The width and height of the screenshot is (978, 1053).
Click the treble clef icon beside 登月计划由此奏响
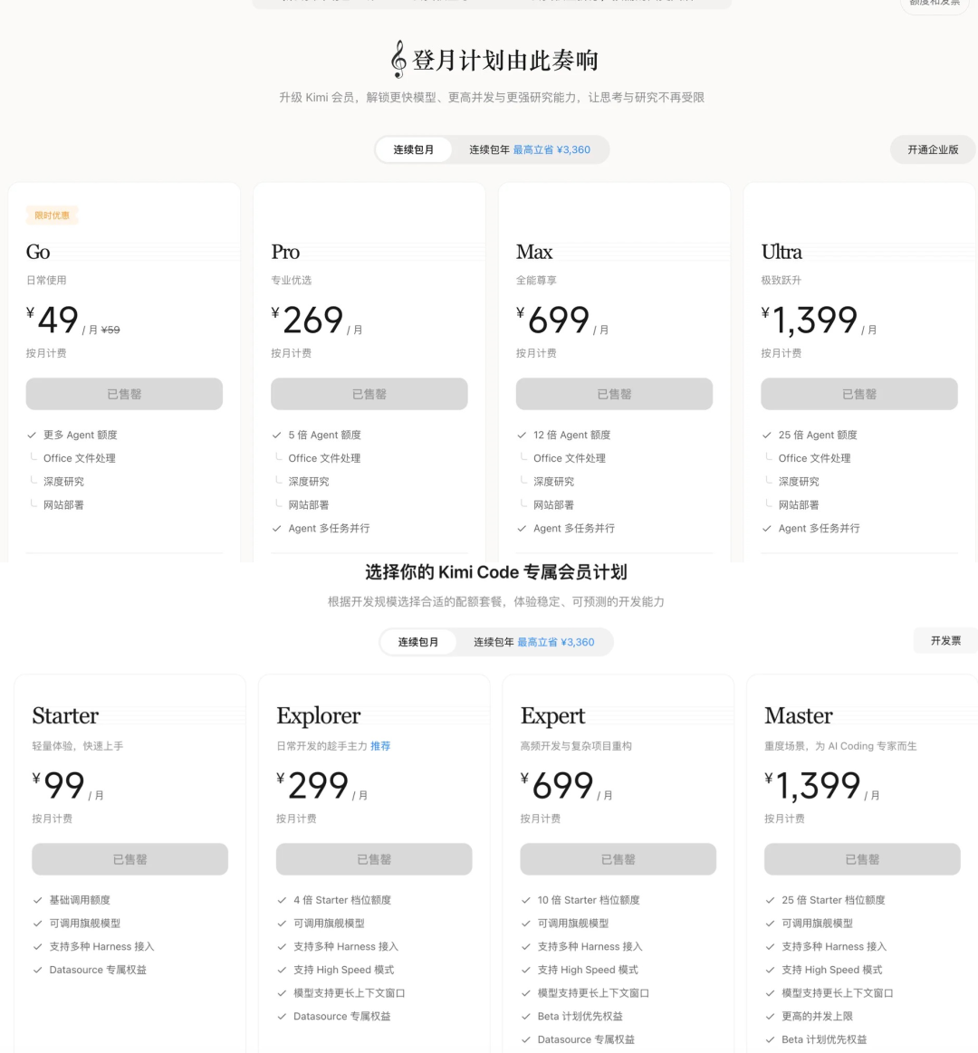[398, 59]
